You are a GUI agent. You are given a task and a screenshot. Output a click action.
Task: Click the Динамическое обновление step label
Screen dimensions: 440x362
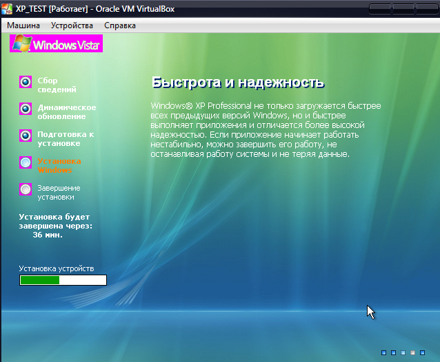pos(67,111)
